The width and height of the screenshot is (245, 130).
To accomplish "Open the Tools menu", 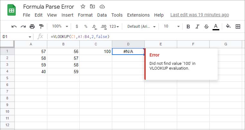I will pyautogui.click(x=117, y=15).
